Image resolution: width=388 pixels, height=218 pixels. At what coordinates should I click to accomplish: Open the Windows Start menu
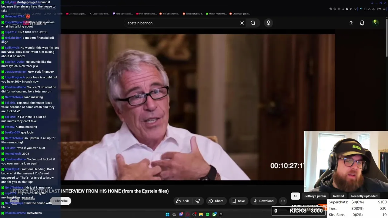click(x=167, y=214)
